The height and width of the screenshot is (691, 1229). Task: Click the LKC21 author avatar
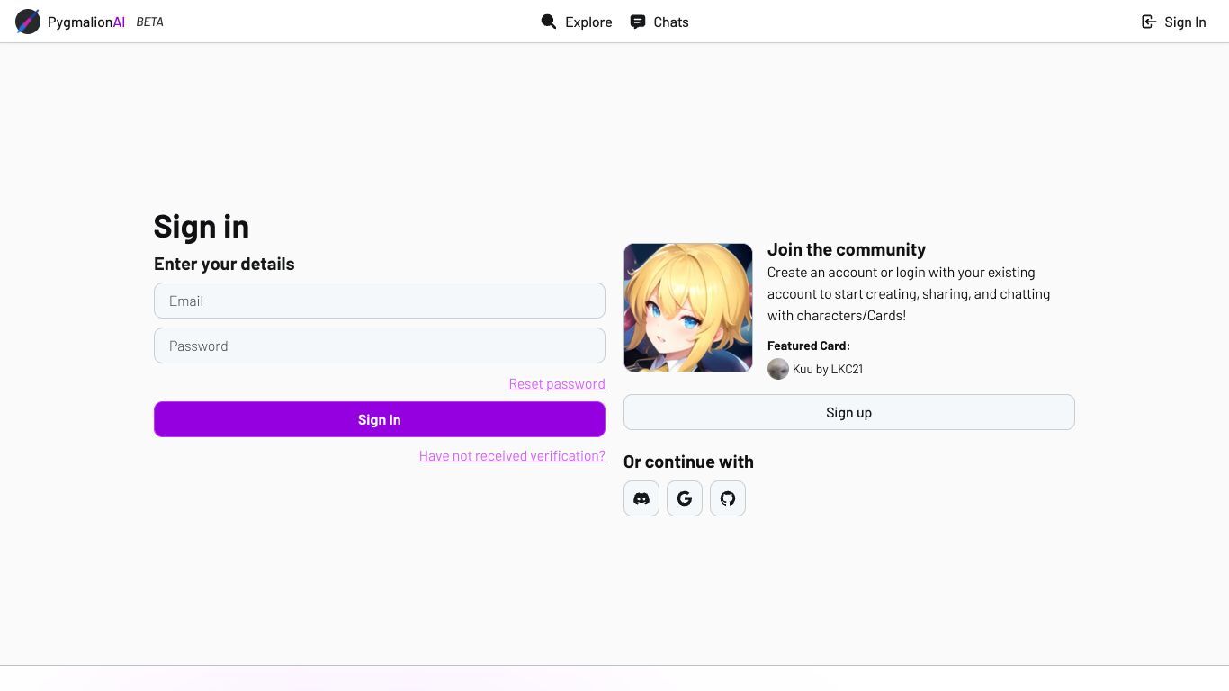[x=778, y=369]
